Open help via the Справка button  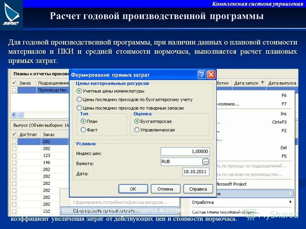point(198,188)
